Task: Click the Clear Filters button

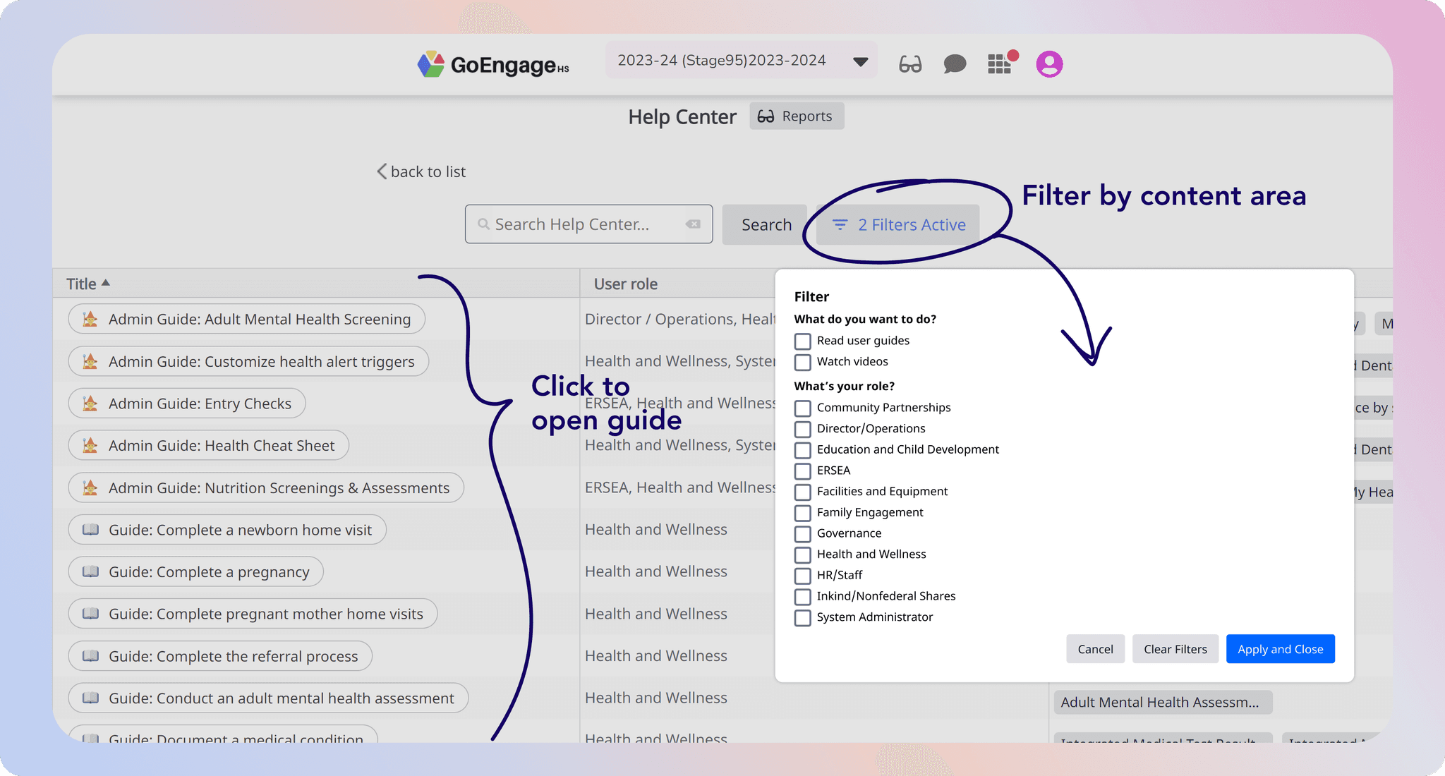Action: point(1175,649)
